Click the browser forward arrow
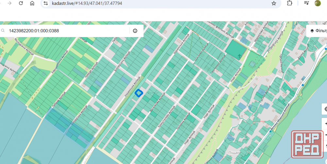 10,3
